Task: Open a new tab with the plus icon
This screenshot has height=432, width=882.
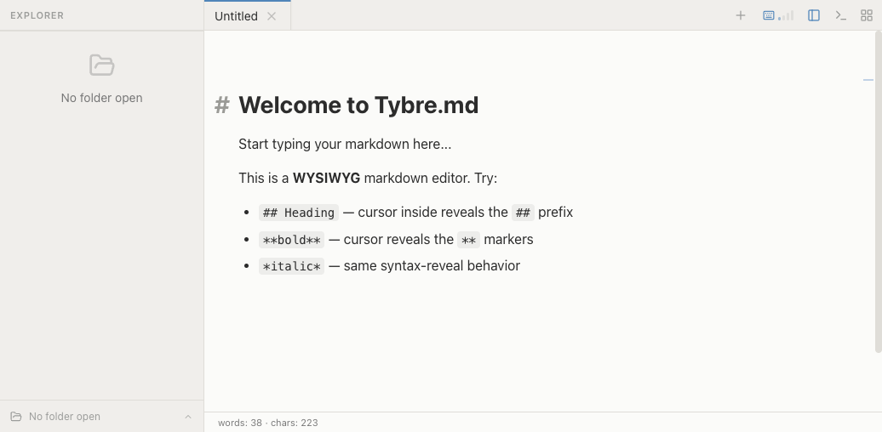Action: coord(741,15)
